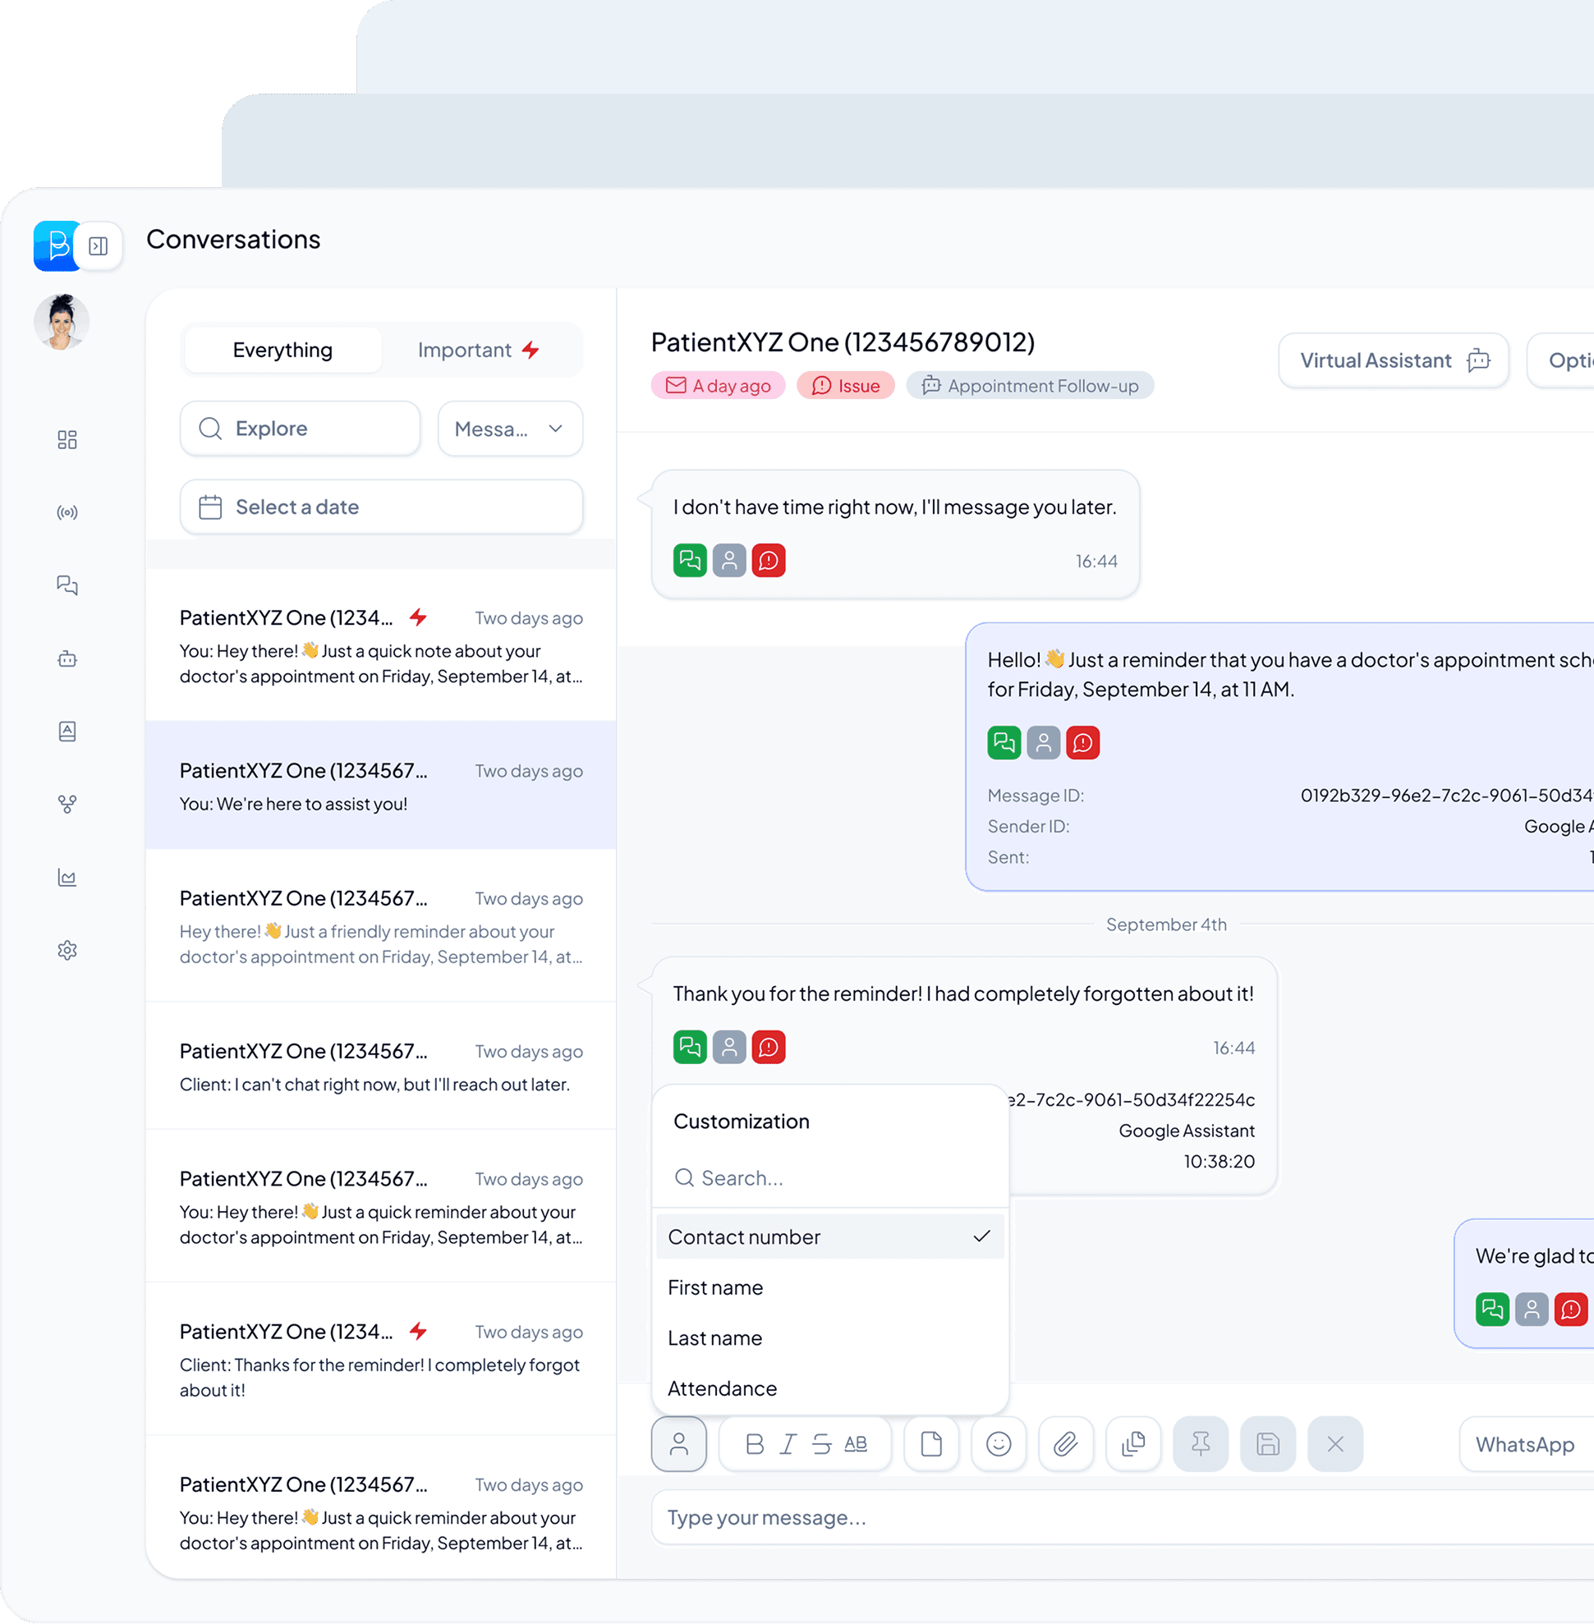Open the emoji picker
Screen dimensions: 1594x1624
point(999,1444)
